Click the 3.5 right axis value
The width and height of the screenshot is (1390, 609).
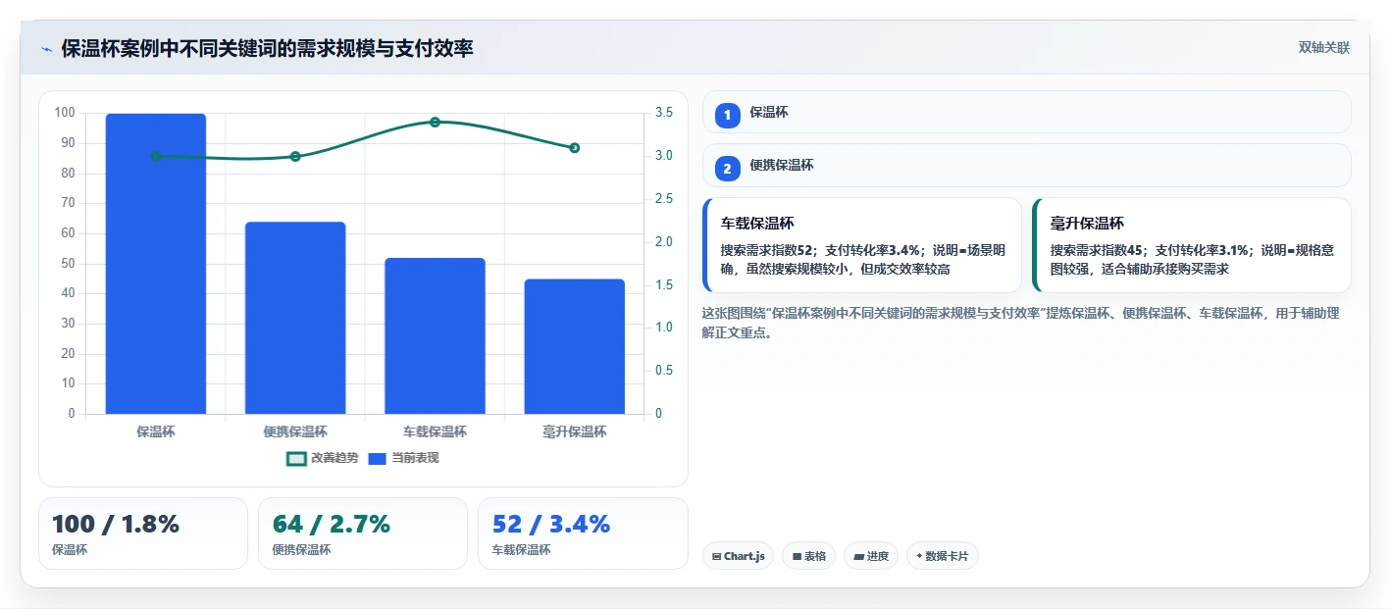[664, 113]
